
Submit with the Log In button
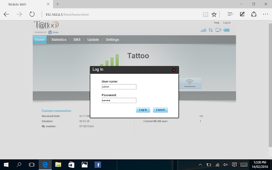click(143, 110)
